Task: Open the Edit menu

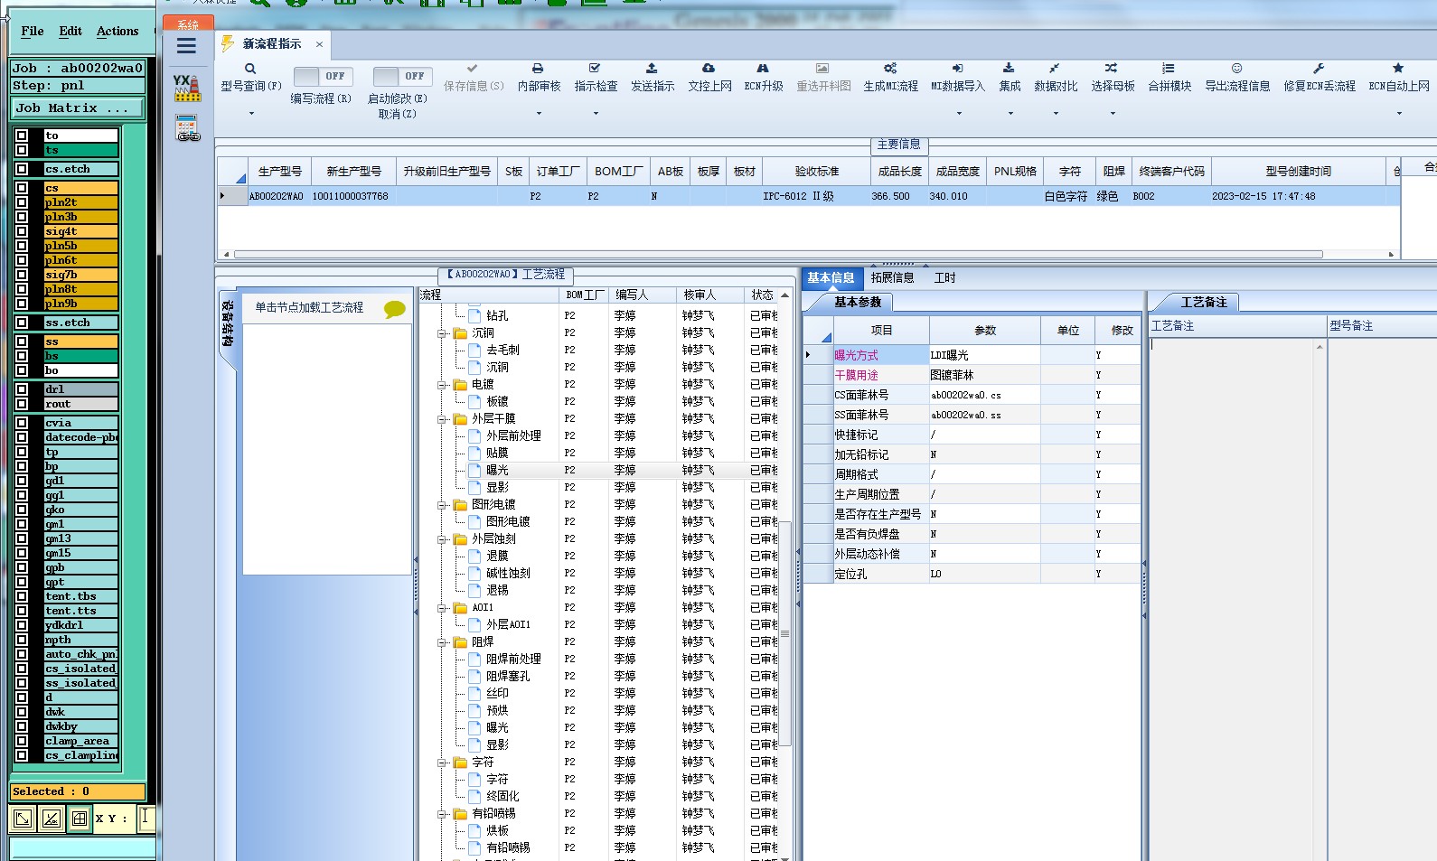Action: (70, 31)
